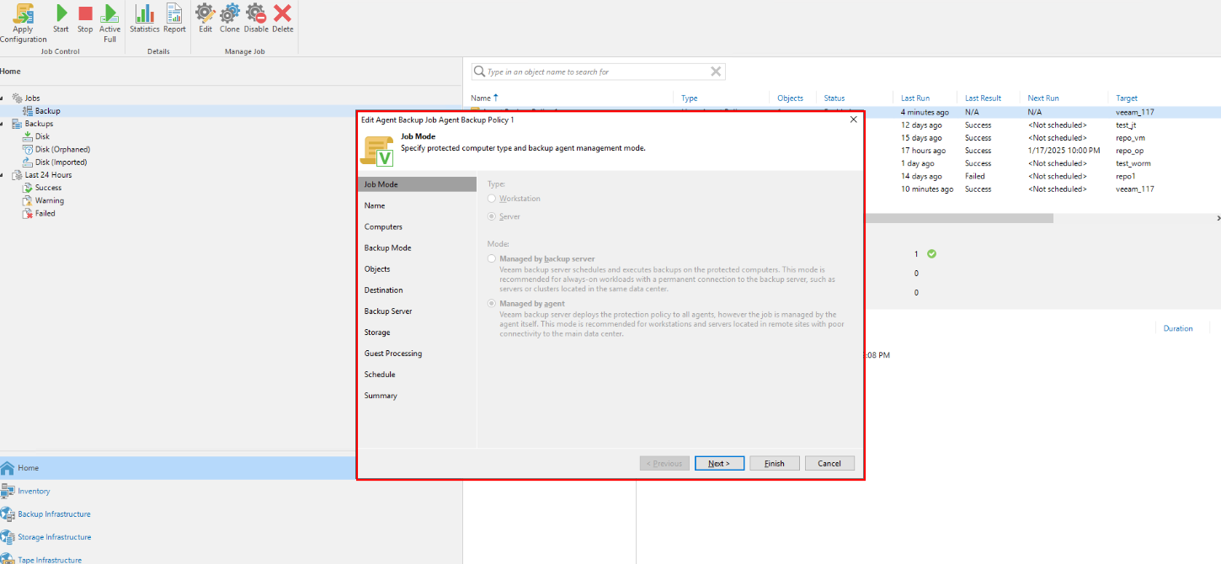Go to the Guest Processing wizard step

pos(392,354)
